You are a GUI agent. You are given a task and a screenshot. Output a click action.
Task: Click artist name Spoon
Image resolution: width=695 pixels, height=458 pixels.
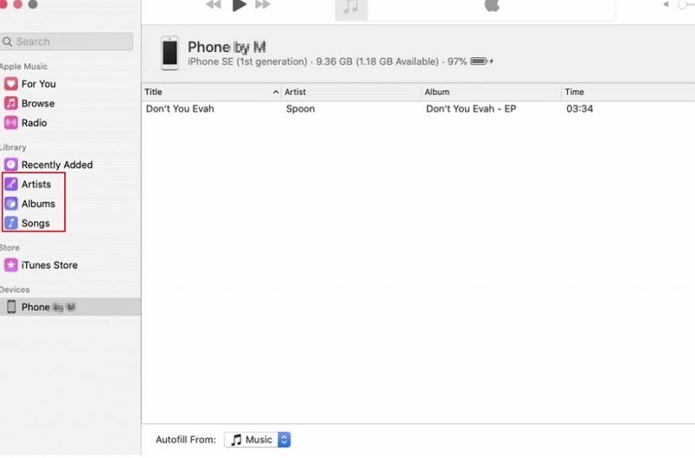click(x=301, y=108)
